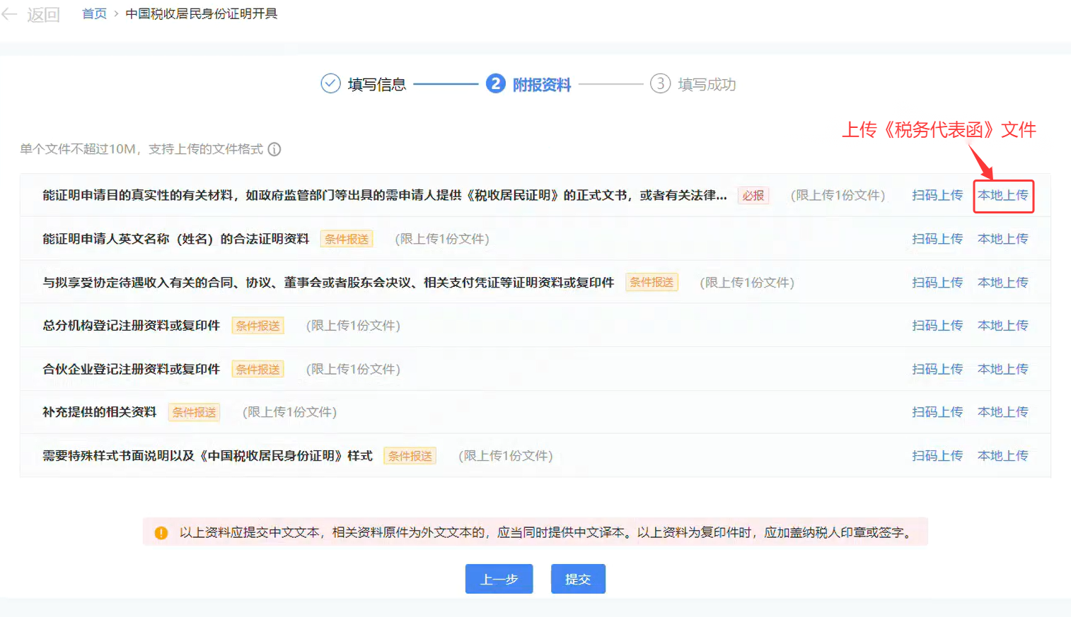
Task: Select the 附报资料 step label
Action: [541, 85]
